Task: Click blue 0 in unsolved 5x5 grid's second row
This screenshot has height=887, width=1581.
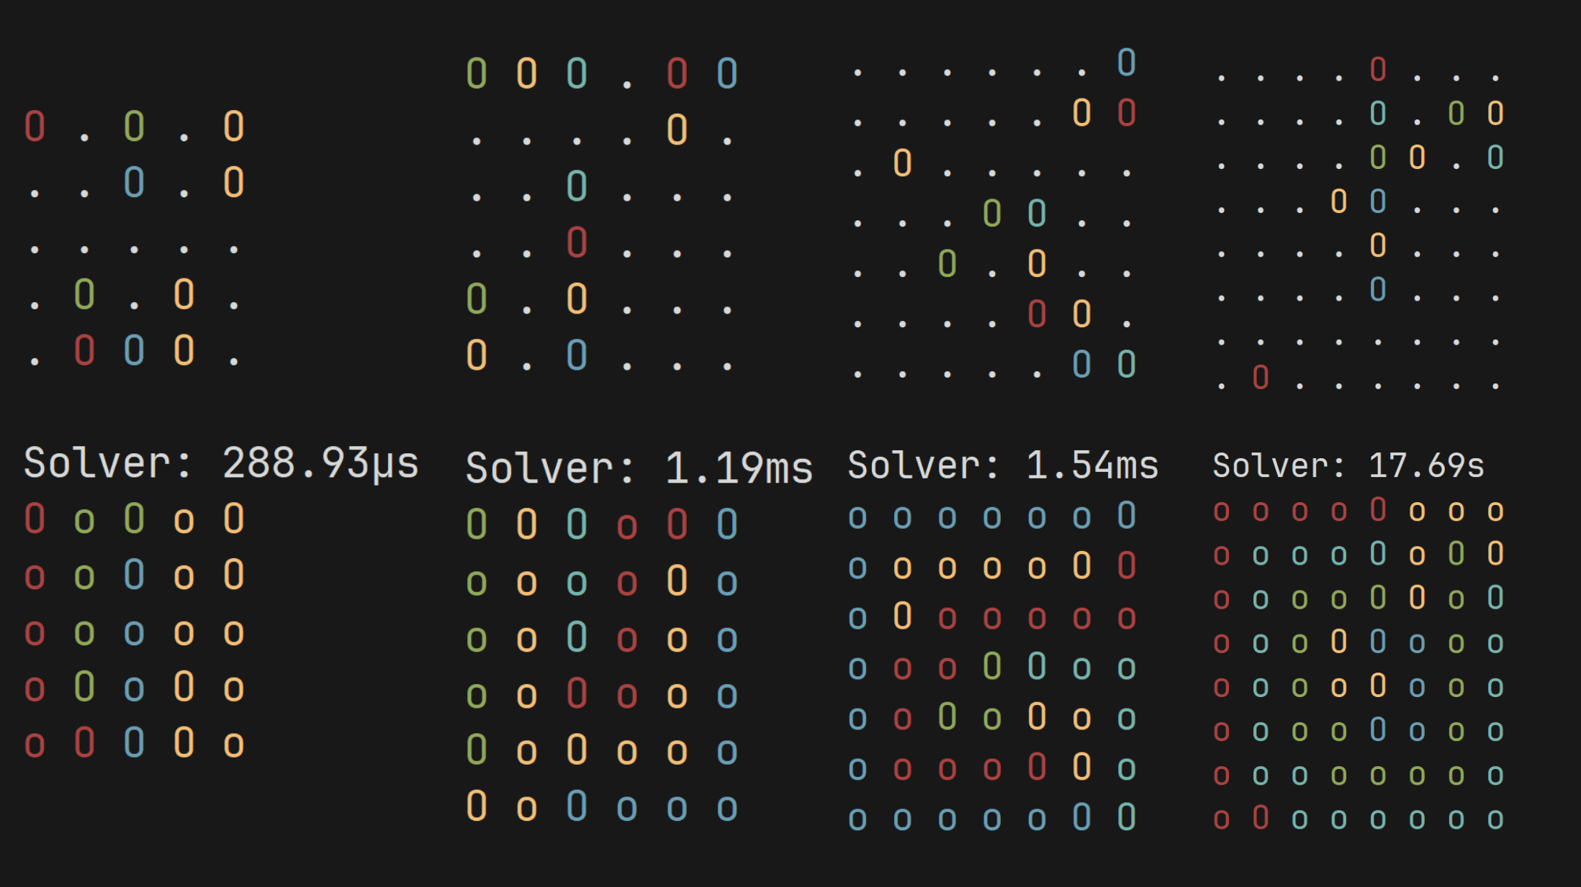Action: click(134, 182)
